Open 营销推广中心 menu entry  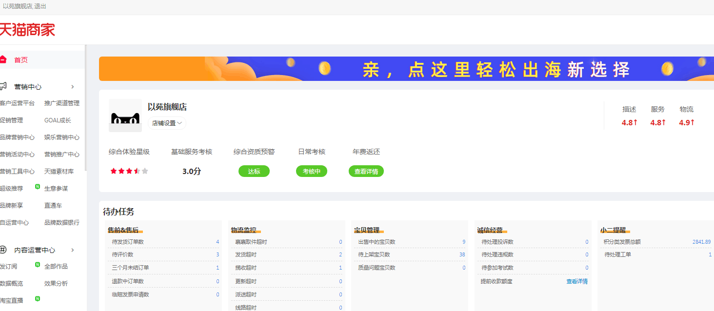62,155
